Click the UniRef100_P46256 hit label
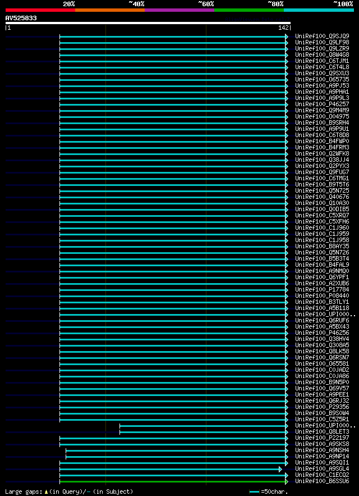The width and height of the screenshot is (359, 496). [x=322, y=333]
